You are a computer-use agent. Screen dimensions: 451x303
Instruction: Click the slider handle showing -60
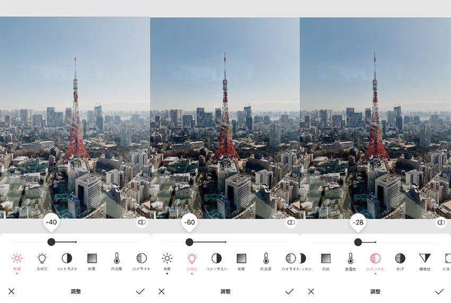[x=189, y=242]
